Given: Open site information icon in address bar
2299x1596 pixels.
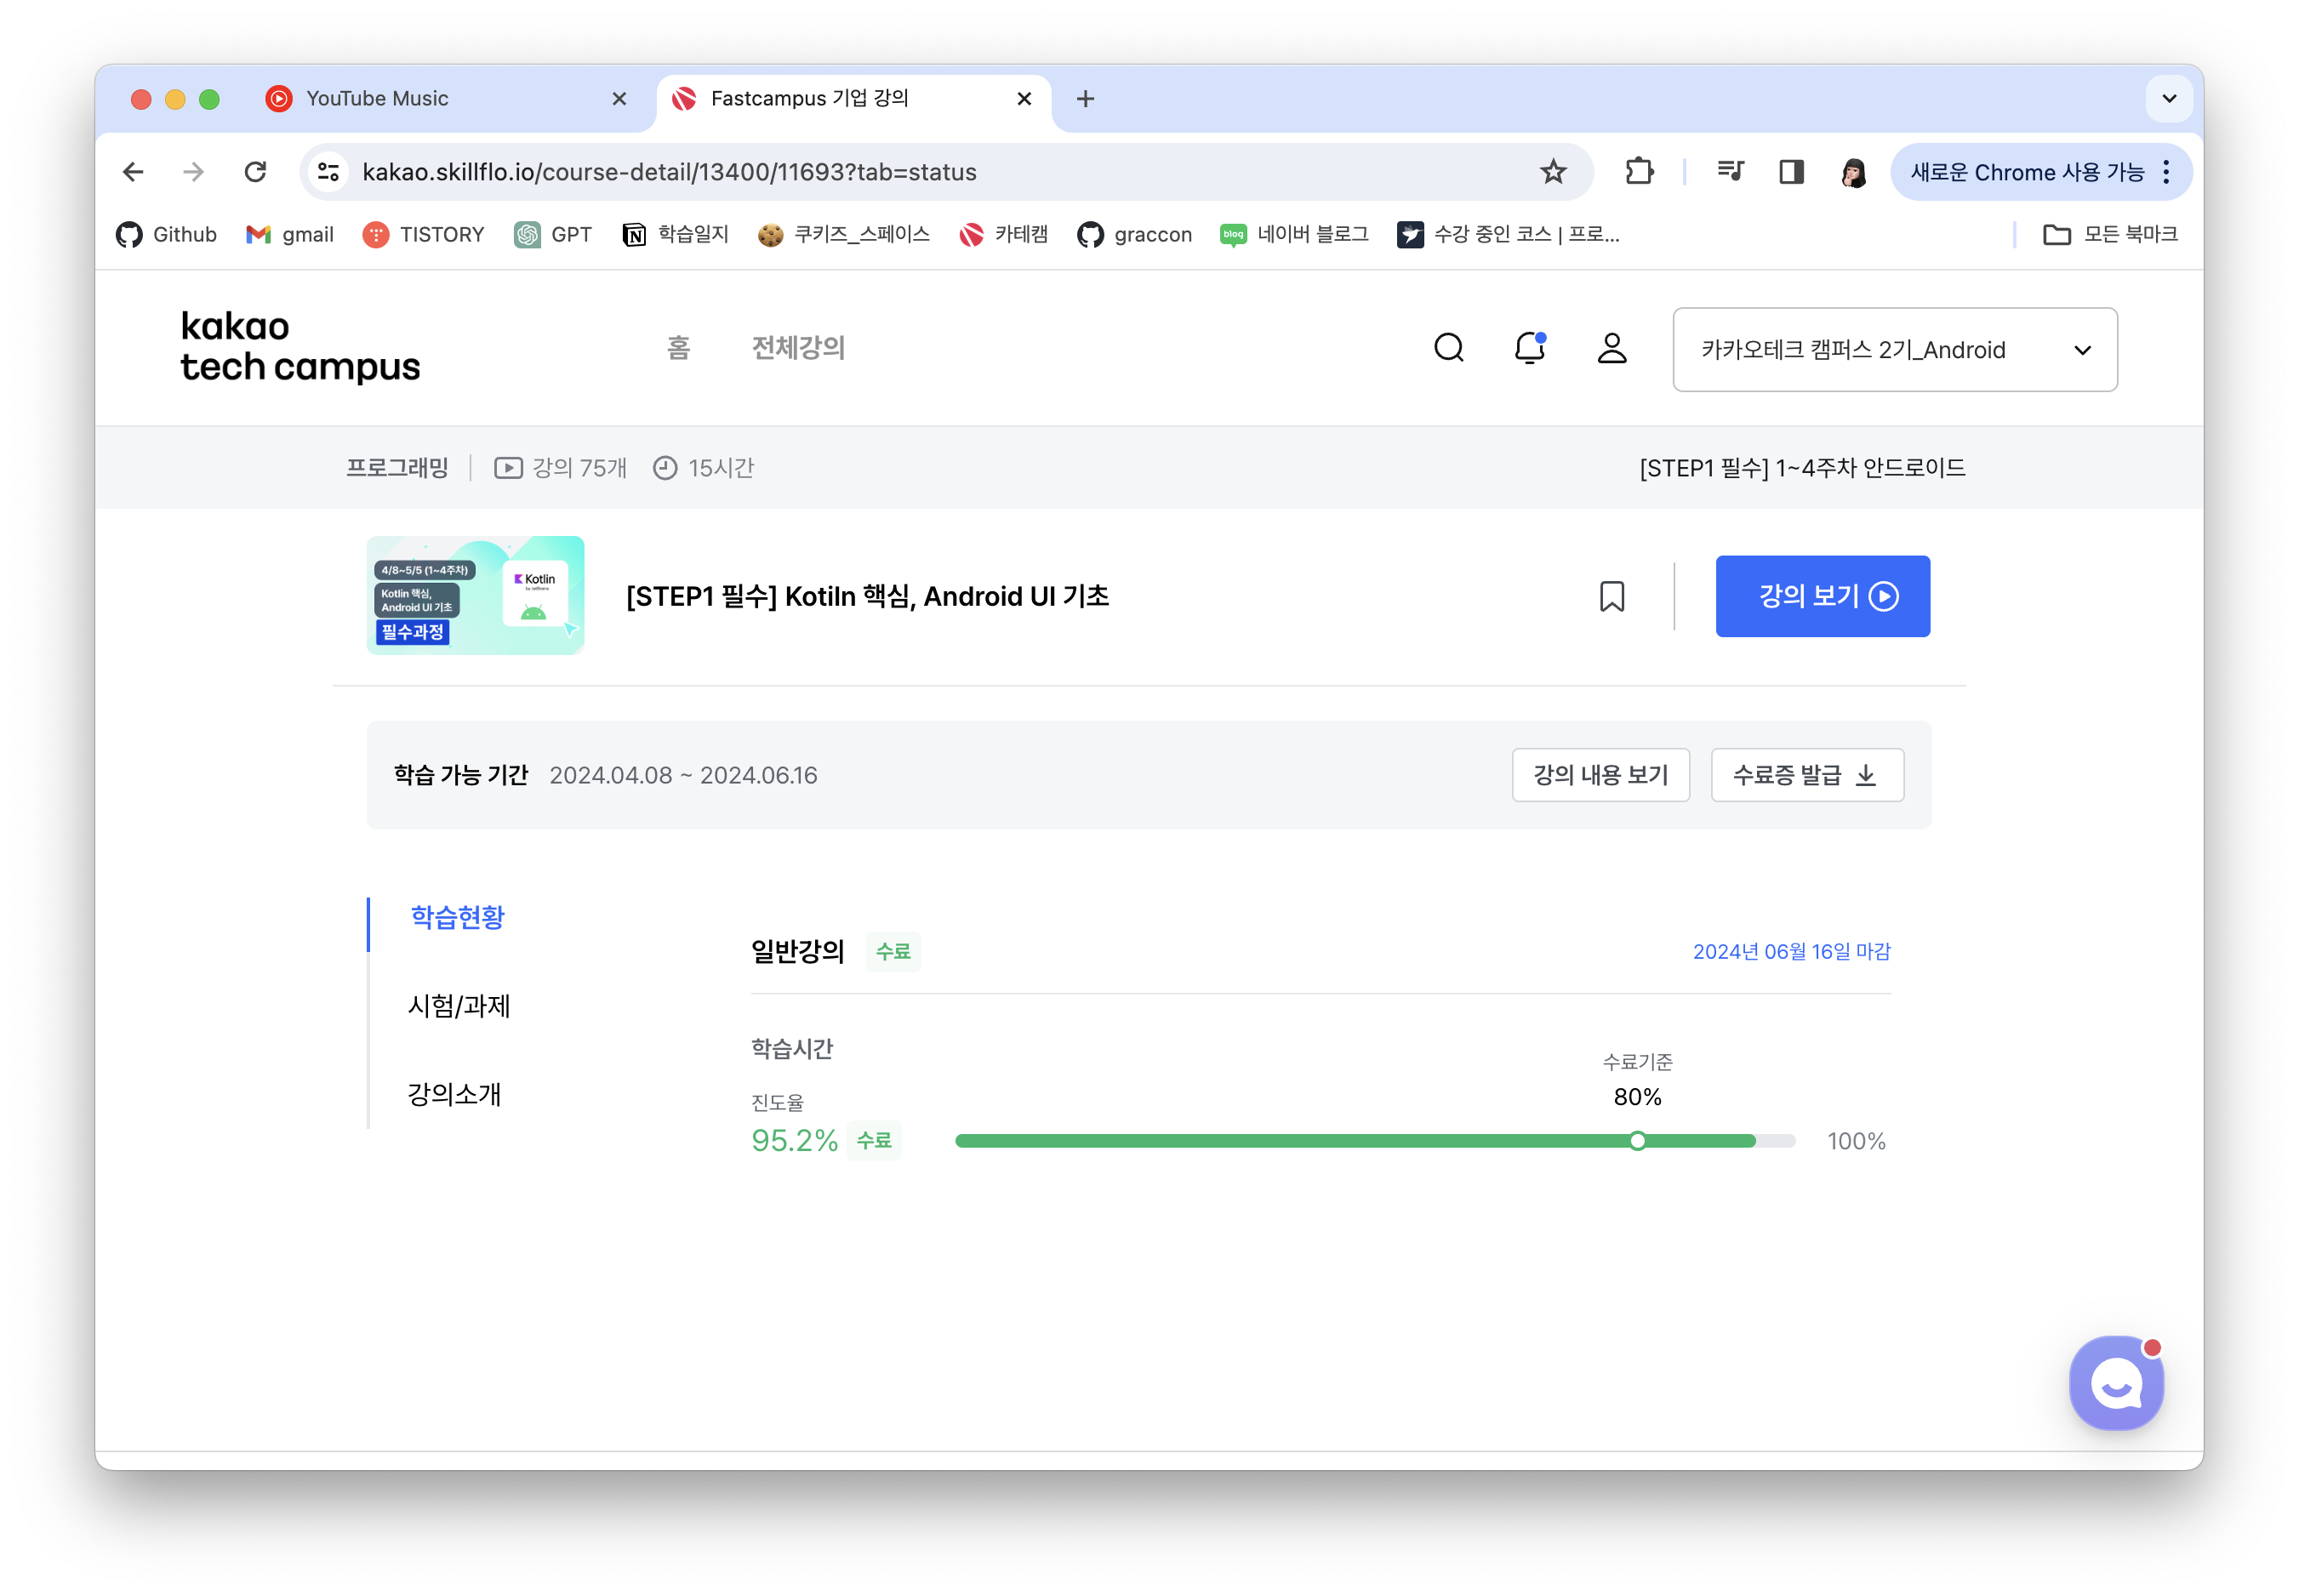Looking at the screenshot, I should pyautogui.click(x=328, y=172).
